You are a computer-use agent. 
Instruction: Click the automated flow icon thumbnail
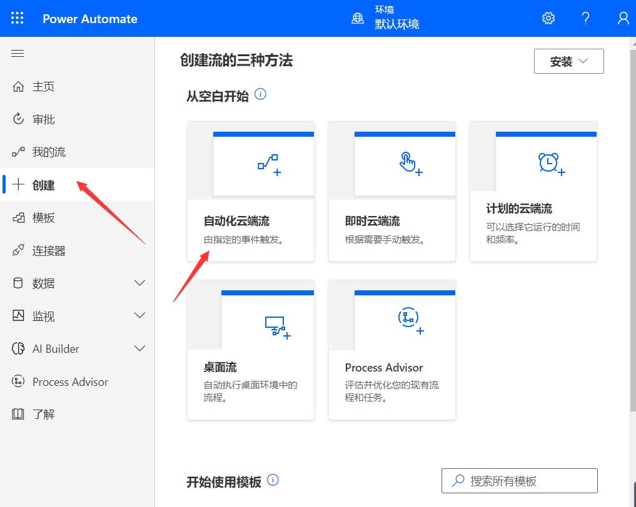pyautogui.click(x=270, y=165)
